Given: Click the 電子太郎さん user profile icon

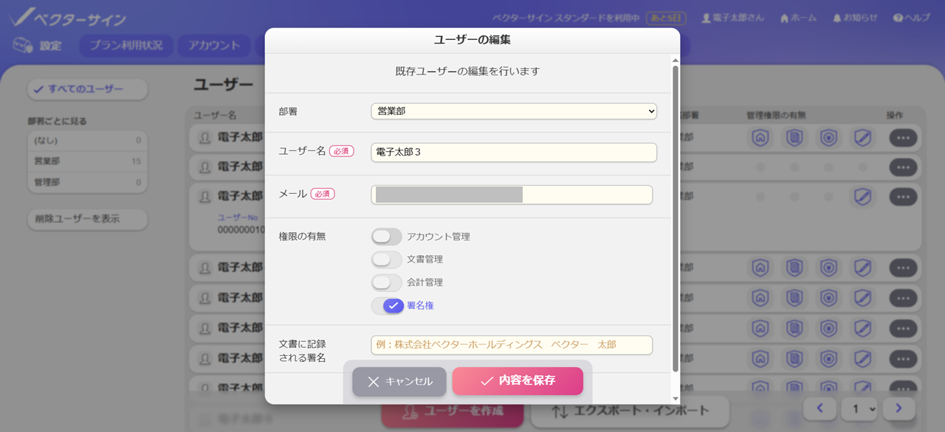Looking at the screenshot, I should pos(706,18).
